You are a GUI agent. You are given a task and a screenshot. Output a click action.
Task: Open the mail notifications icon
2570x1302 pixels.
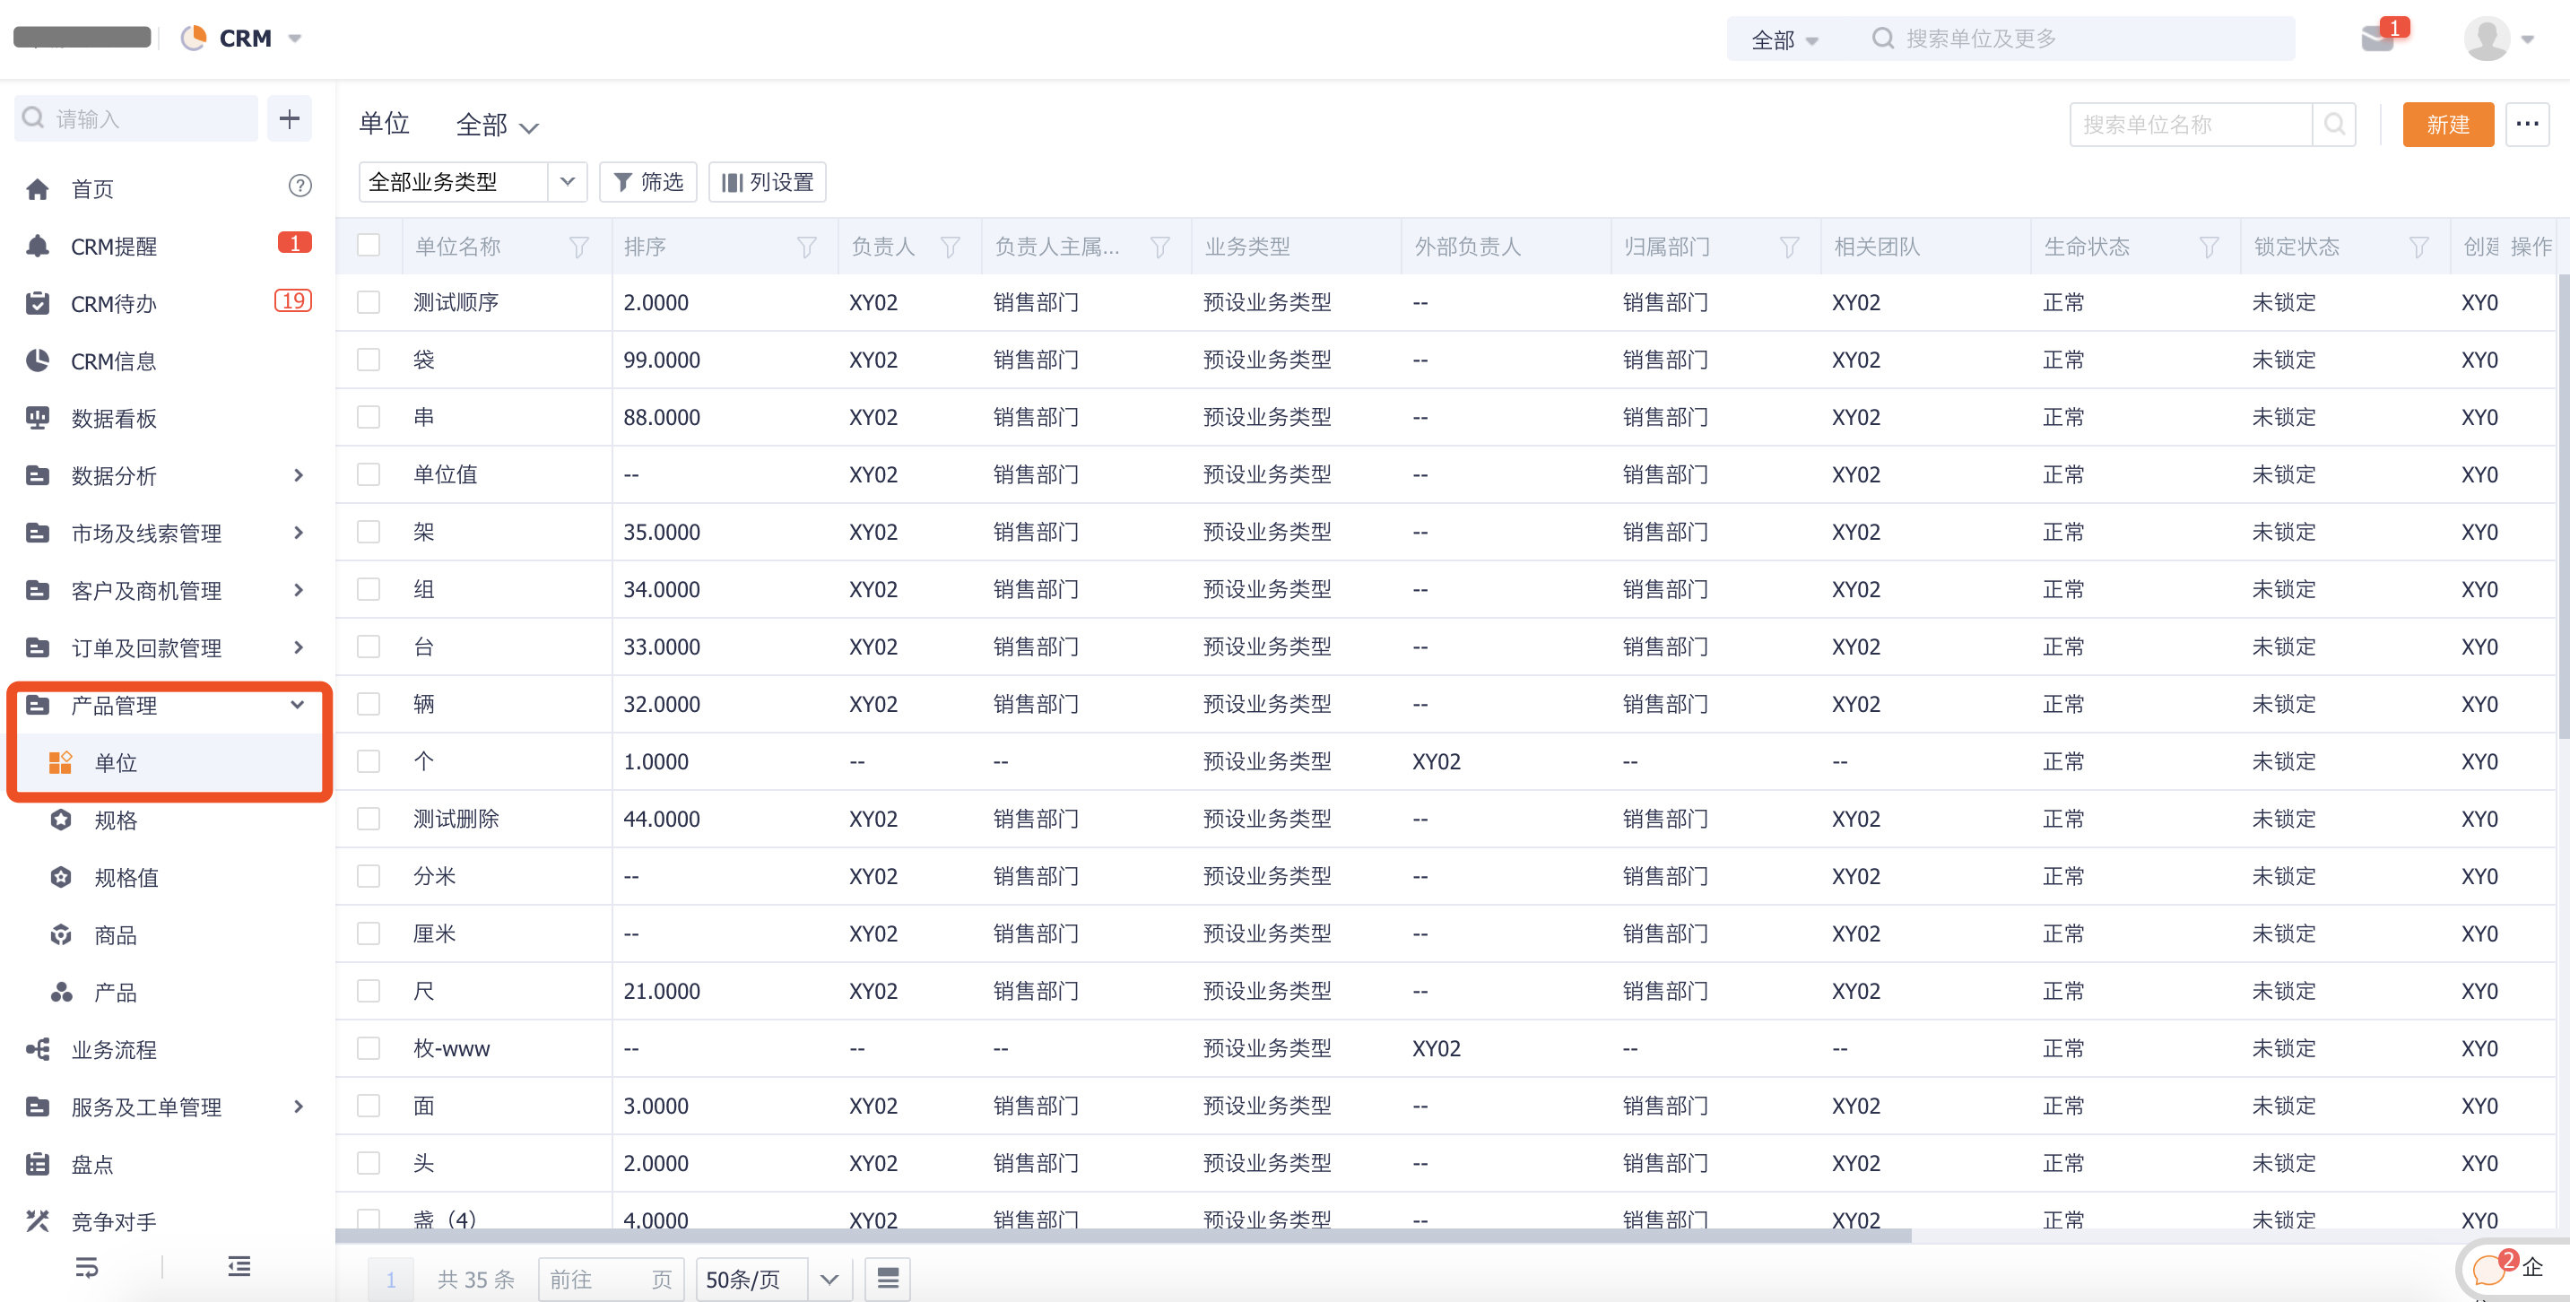tap(2377, 39)
